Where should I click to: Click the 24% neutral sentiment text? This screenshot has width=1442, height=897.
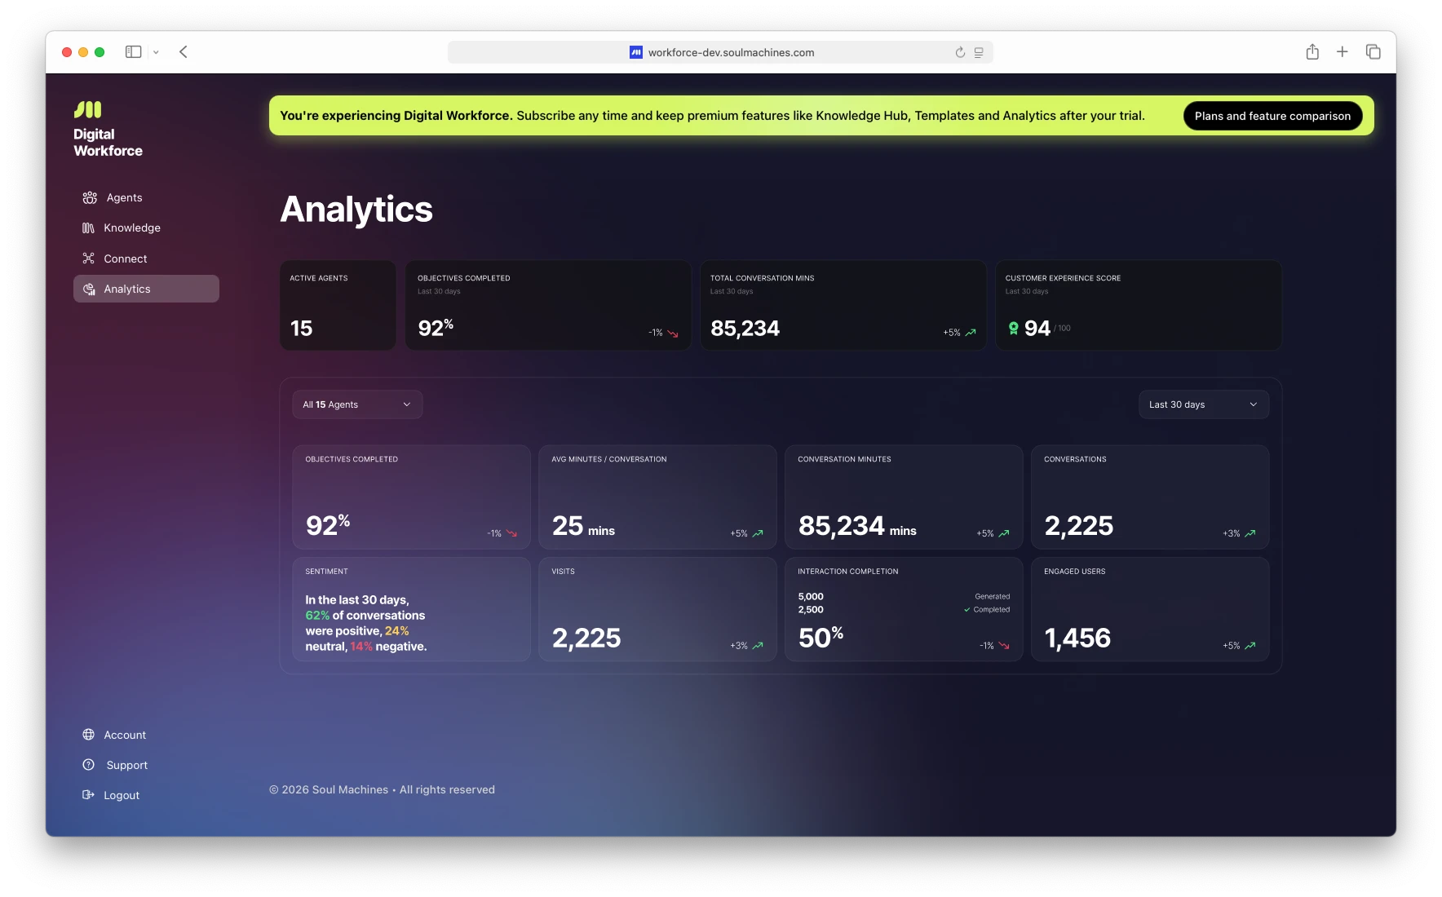pyautogui.click(x=397, y=631)
